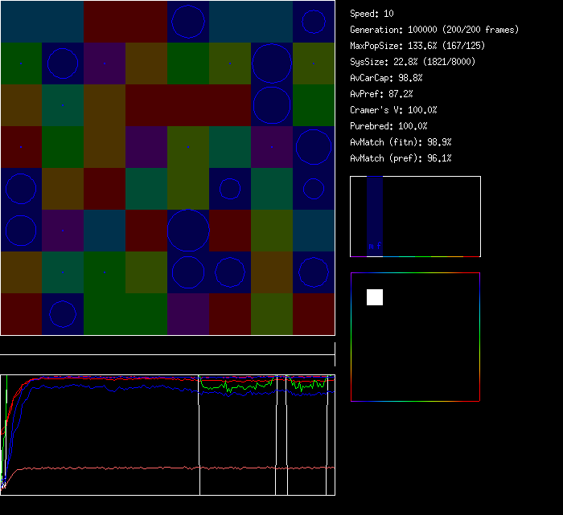Click the blue 'm f' histogram bar
This screenshot has height=515, width=563.
coord(375,217)
